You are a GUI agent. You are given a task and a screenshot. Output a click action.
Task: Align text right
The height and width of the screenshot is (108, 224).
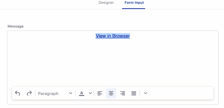pos(122,93)
